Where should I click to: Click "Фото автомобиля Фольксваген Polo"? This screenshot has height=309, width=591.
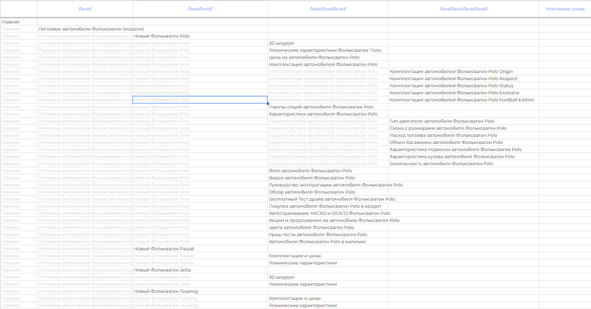click(328, 171)
